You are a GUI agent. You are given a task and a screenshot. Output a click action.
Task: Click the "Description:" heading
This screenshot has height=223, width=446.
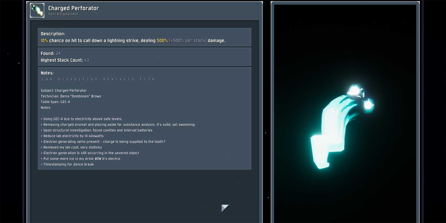53,34
